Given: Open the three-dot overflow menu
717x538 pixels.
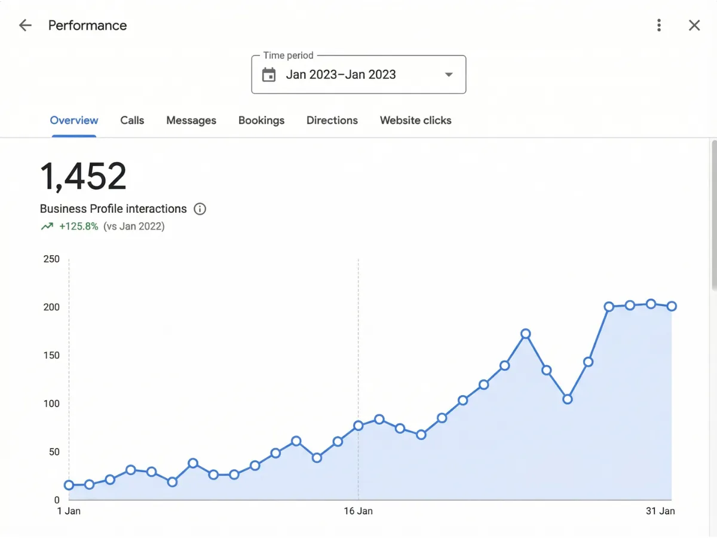Looking at the screenshot, I should (659, 25).
